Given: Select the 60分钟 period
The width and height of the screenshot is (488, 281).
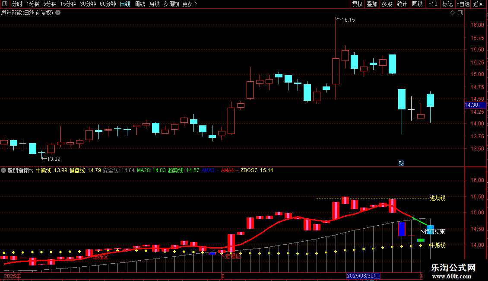Looking at the screenshot, I should click(x=108, y=4).
